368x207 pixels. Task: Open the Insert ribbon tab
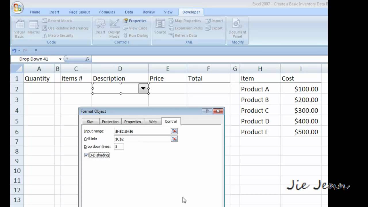54,12
